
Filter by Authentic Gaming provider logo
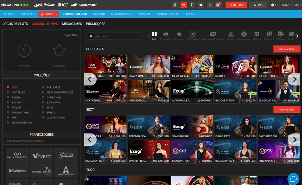(x=66, y=171)
